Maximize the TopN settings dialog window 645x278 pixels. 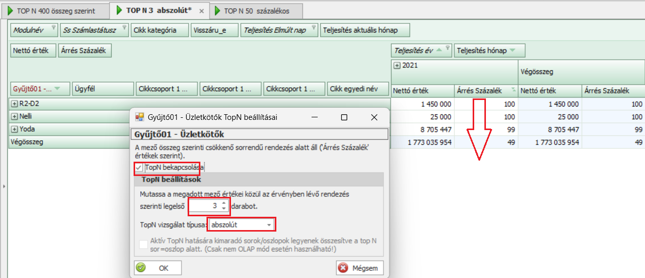[x=344, y=117]
